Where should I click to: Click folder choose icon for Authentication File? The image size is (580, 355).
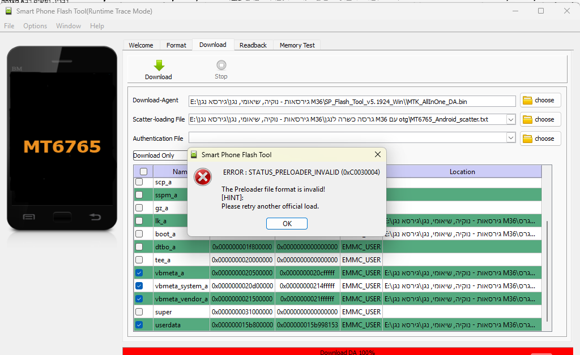click(x=528, y=138)
